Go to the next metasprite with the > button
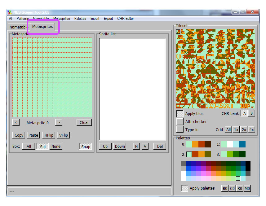Viewport: 266px width, 206px height. click(59, 122)
